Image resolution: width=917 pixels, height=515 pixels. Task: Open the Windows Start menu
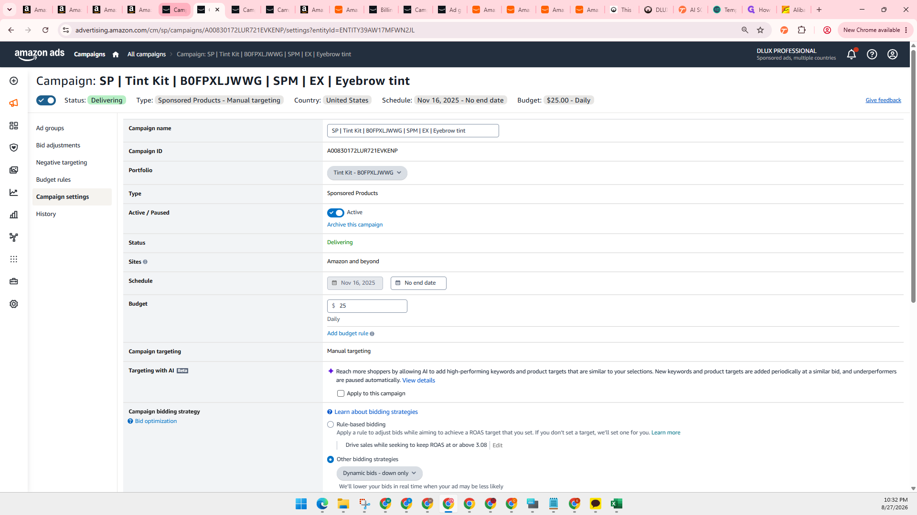tap(301, 504)
